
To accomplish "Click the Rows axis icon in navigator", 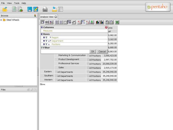I will [42, 34].
